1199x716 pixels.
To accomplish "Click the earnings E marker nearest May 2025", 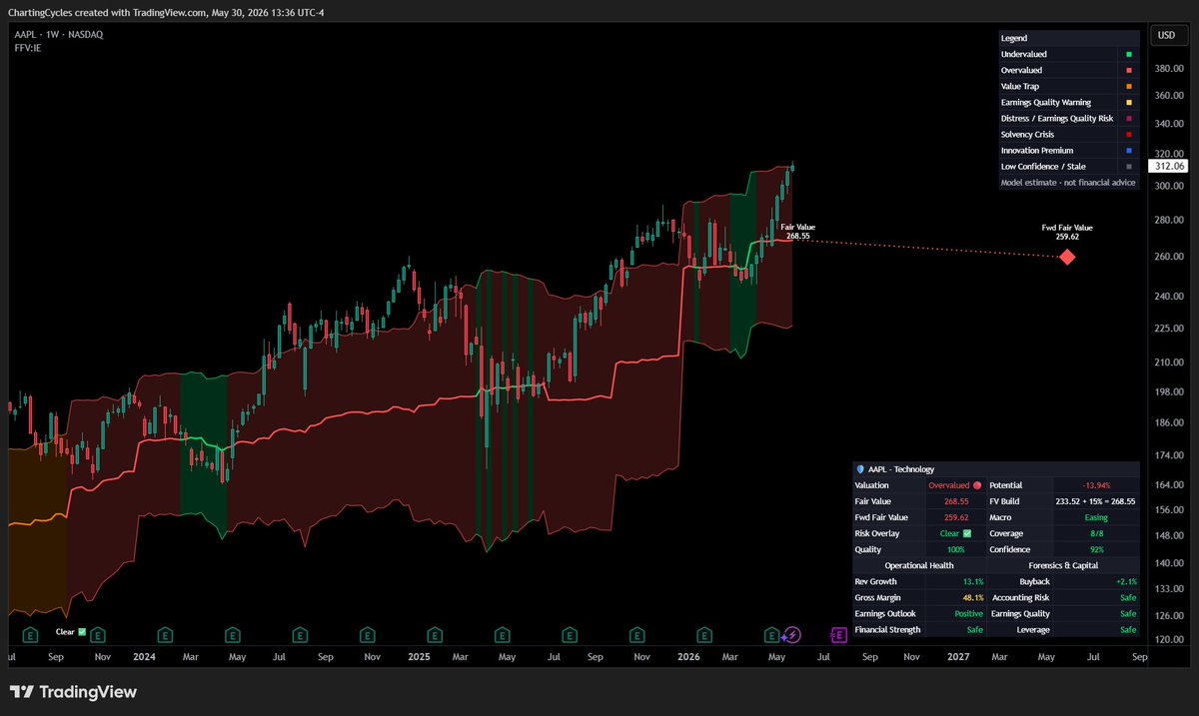I will (502, 633).
